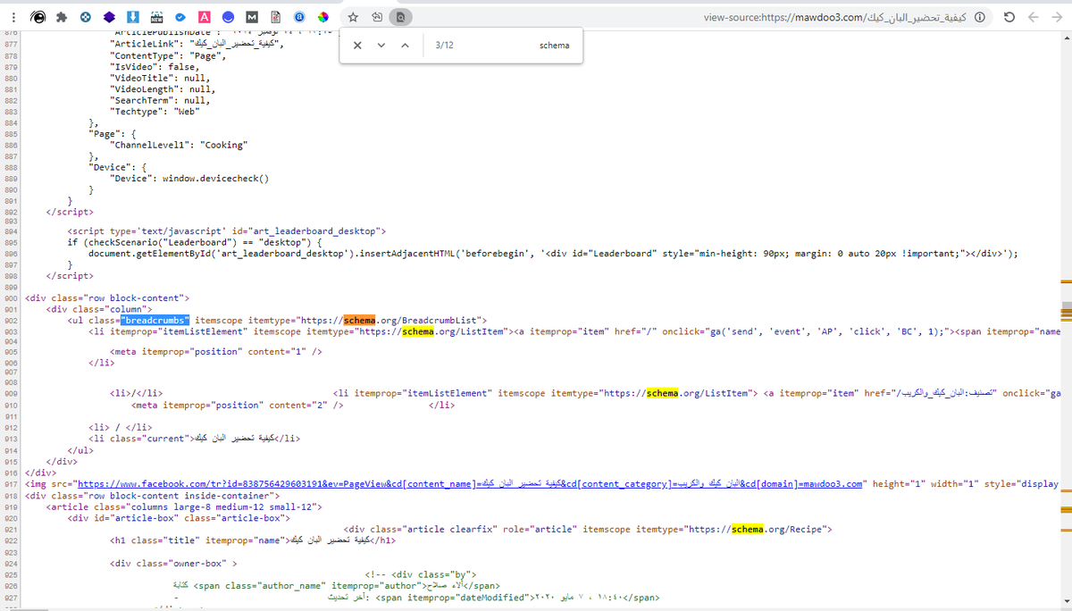
Task: Click the 'schema' highlight in Recipe itemtype
Action: pos(747,530)
